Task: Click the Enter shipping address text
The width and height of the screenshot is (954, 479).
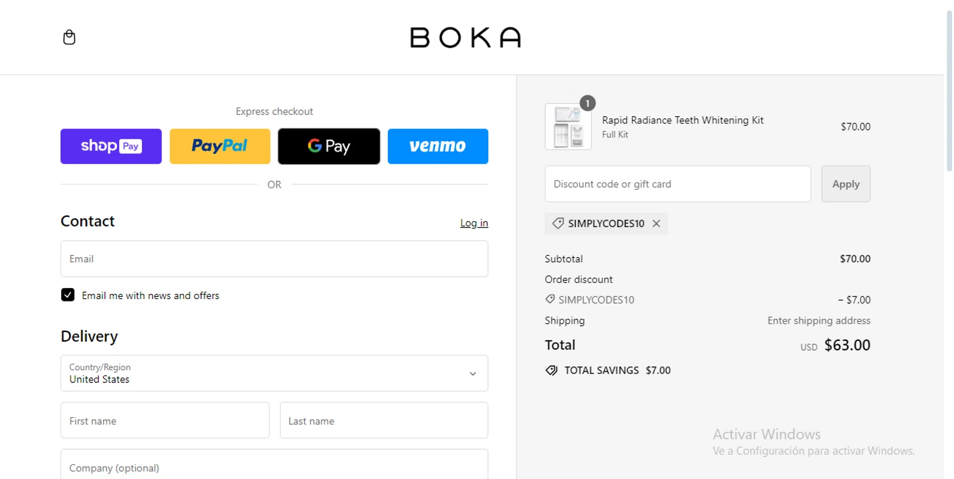Action: [x=819, y=321]
